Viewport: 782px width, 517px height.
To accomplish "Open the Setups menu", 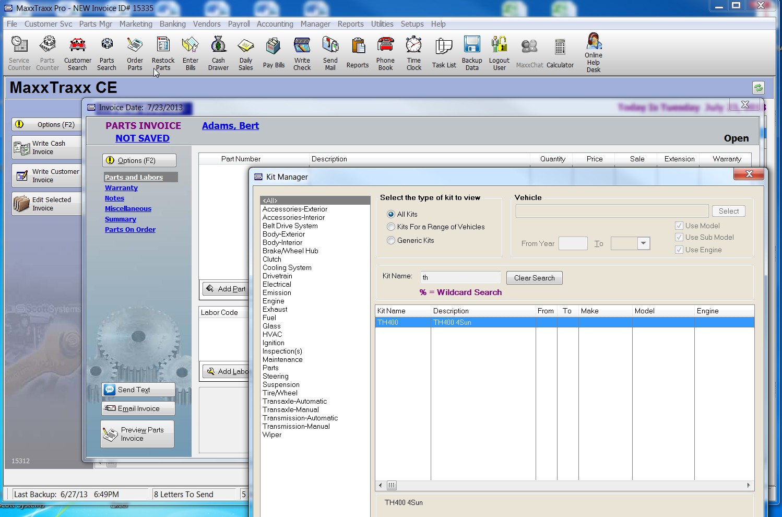I will point(412,24).
